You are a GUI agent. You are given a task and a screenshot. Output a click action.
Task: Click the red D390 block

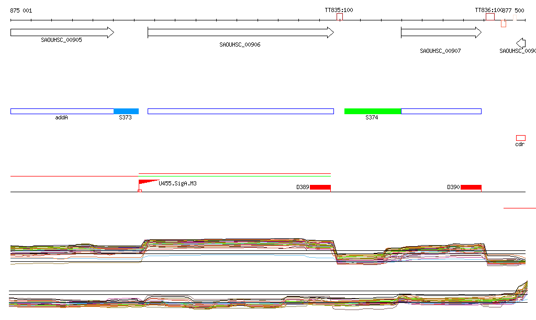point(471,187)
